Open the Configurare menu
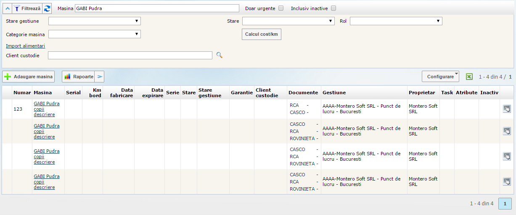Viewport: 516px width, 215px height. [440, 77]
